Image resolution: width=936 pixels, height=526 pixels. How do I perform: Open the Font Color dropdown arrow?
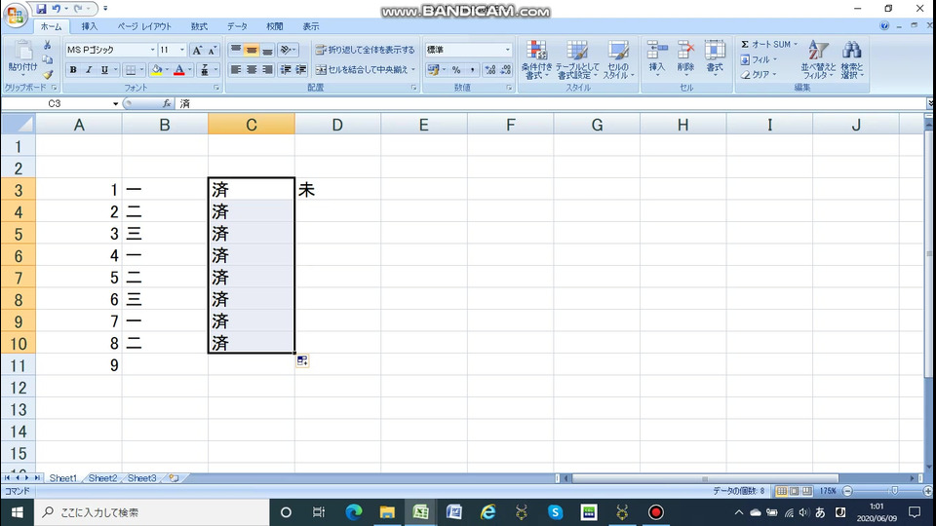tap(190, 70)
